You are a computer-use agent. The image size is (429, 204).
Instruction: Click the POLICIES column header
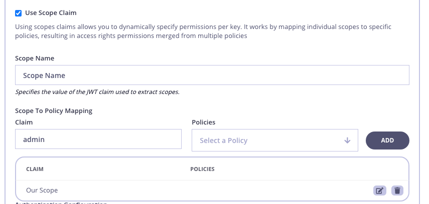tap(202, 169)
